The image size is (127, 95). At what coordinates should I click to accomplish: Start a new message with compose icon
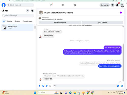click(x=32, y=11)
